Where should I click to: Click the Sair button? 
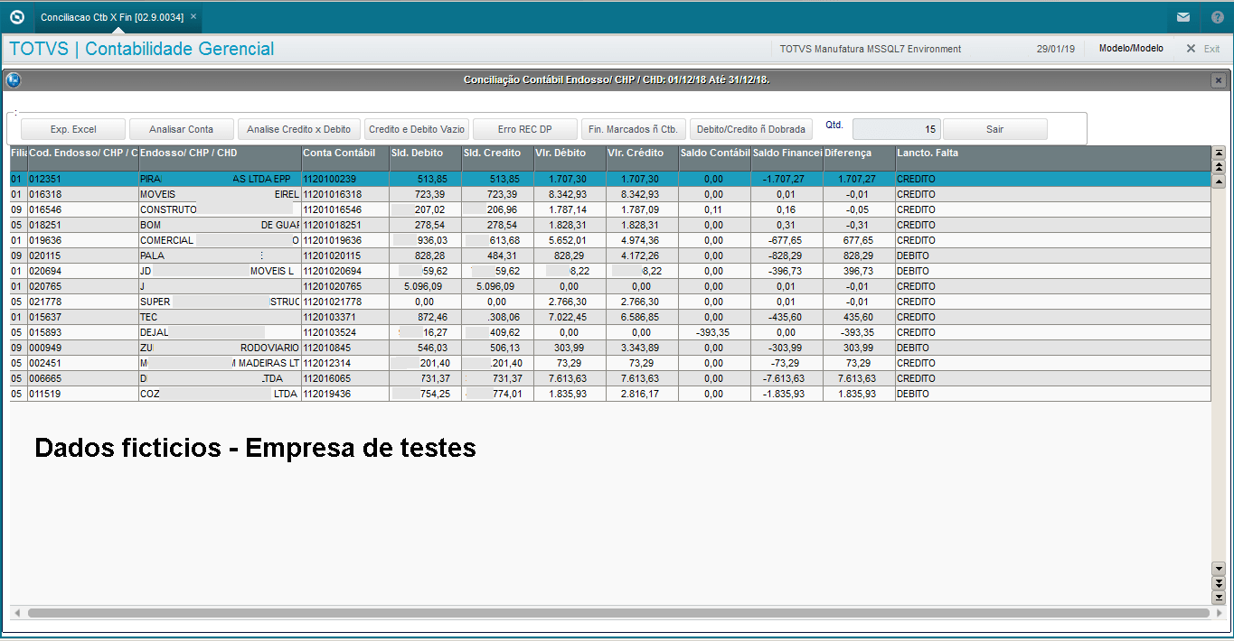pos(994,129)
